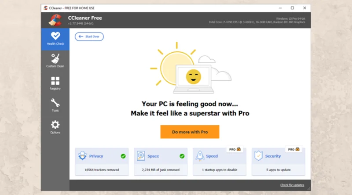The image size is (352, 195).
Task: Open the Health Check section
Action: coord(55,39)
